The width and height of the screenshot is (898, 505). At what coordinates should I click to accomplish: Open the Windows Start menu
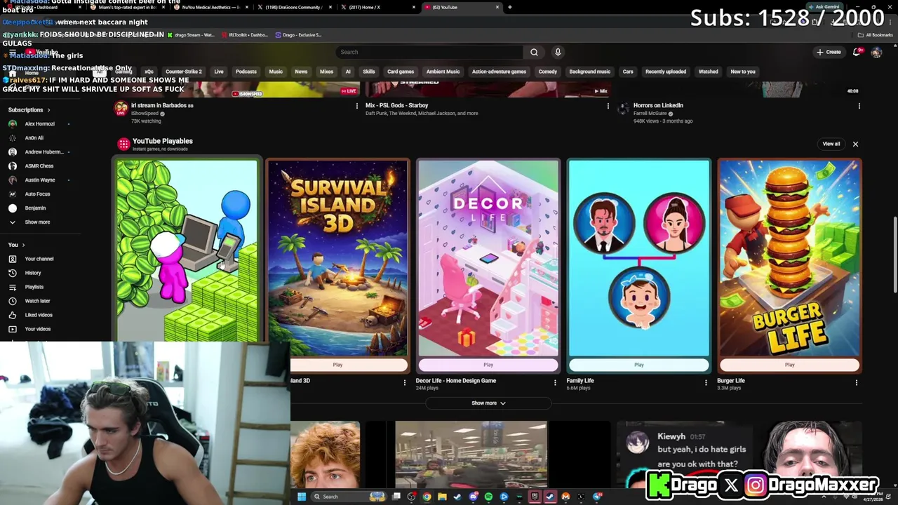coord(302,497)
